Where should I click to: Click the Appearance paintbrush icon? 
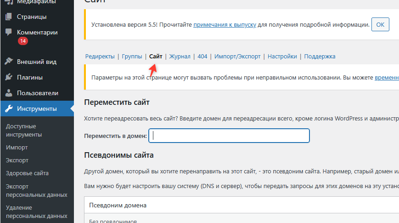pyautogui.click(x=9, y=62)
